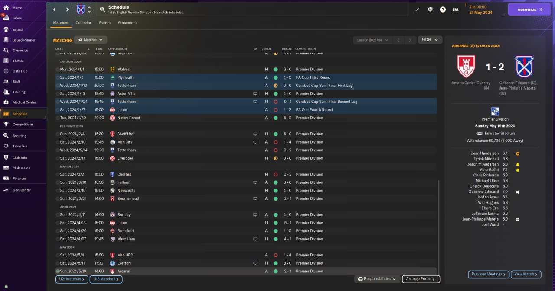Click Arrange Friendly
The width and height of the screenshot is (555, 291).
pyautogui.click(x=421, y=279)
